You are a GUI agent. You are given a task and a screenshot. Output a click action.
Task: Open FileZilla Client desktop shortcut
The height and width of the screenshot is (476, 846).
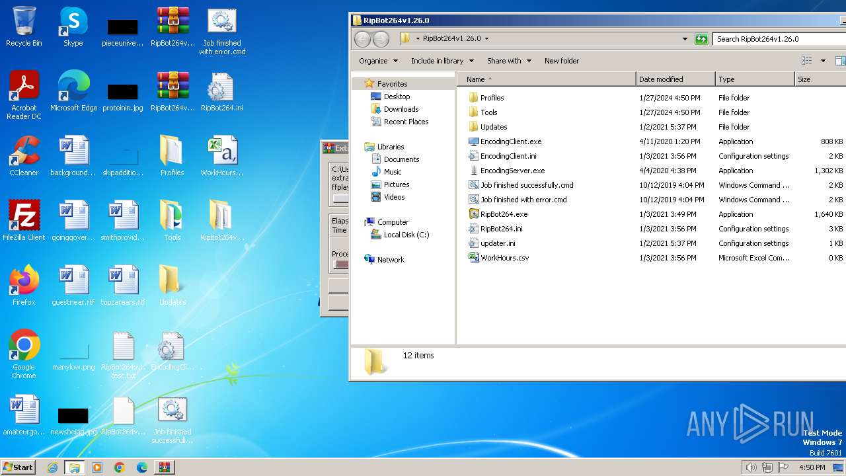24,221
